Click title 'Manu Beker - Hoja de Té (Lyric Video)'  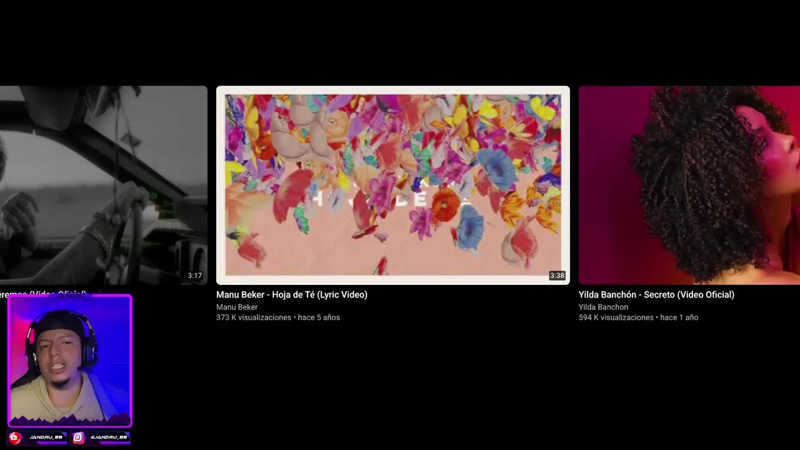pyautogui.click(x=292, y=294)
